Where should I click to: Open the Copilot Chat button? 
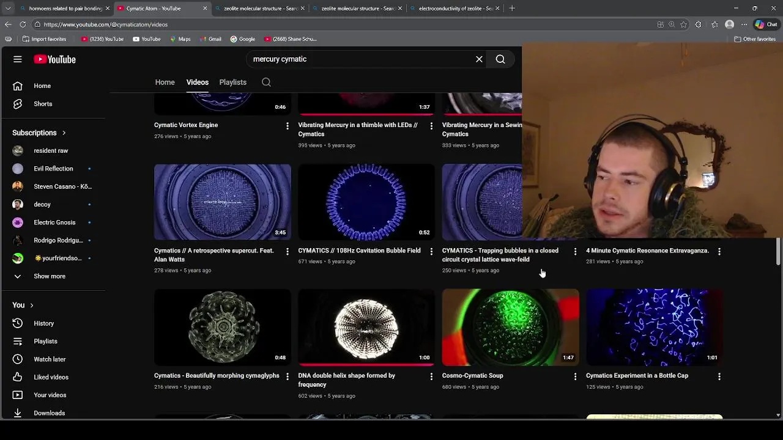click(x=768, y=24)
